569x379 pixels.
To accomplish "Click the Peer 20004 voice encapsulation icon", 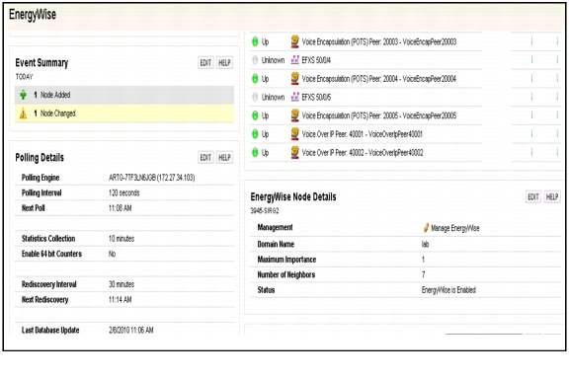I will click(x=295, y=78).
